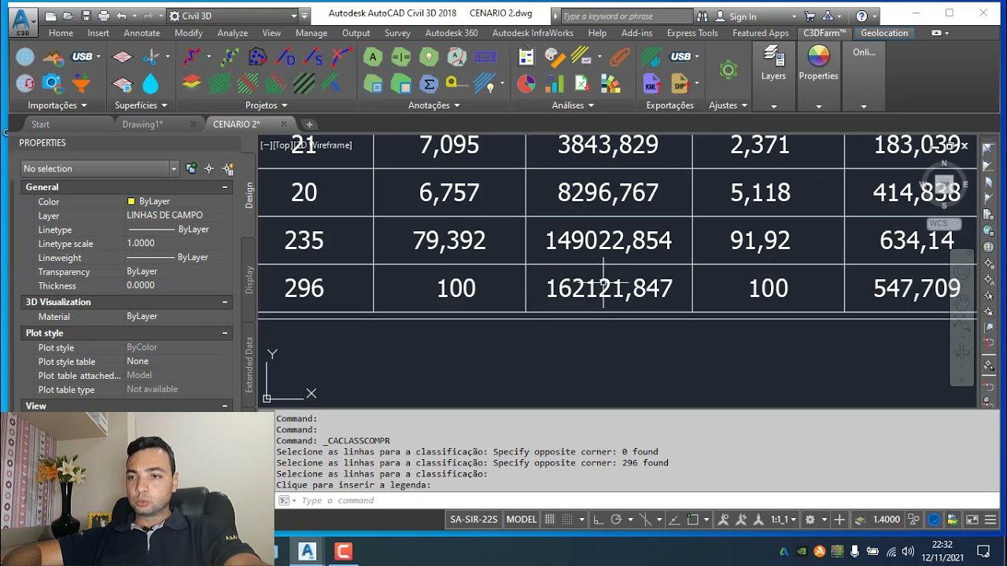Viewport: 1007px width, 566px height.
Task: Click the scissors surface cut icon
Action: pyautogui.click(x=150, y=57)
